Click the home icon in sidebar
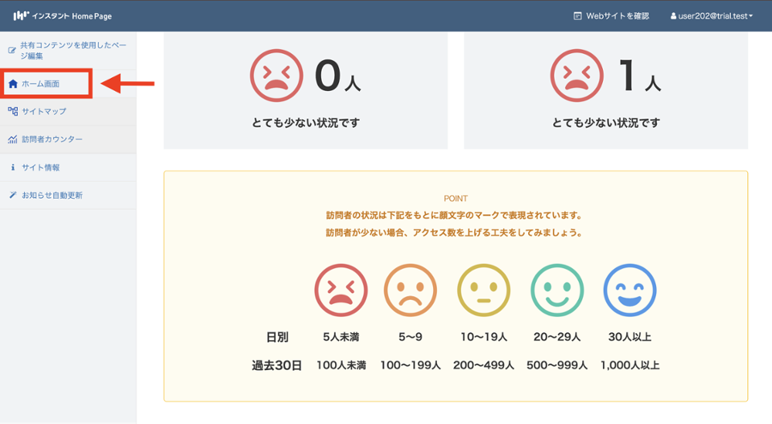Screen dimensions: 772x424 (x=12, y=84)
